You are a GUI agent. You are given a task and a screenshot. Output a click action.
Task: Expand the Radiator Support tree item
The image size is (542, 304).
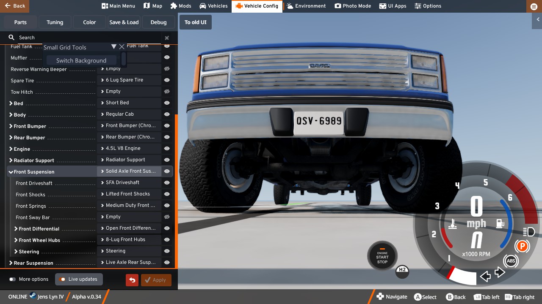click(x=11, y=160)
